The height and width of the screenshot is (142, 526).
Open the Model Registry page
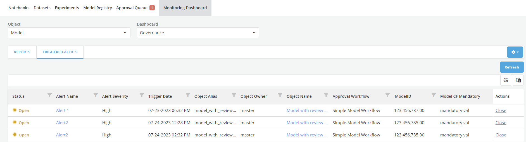(97, 8)
